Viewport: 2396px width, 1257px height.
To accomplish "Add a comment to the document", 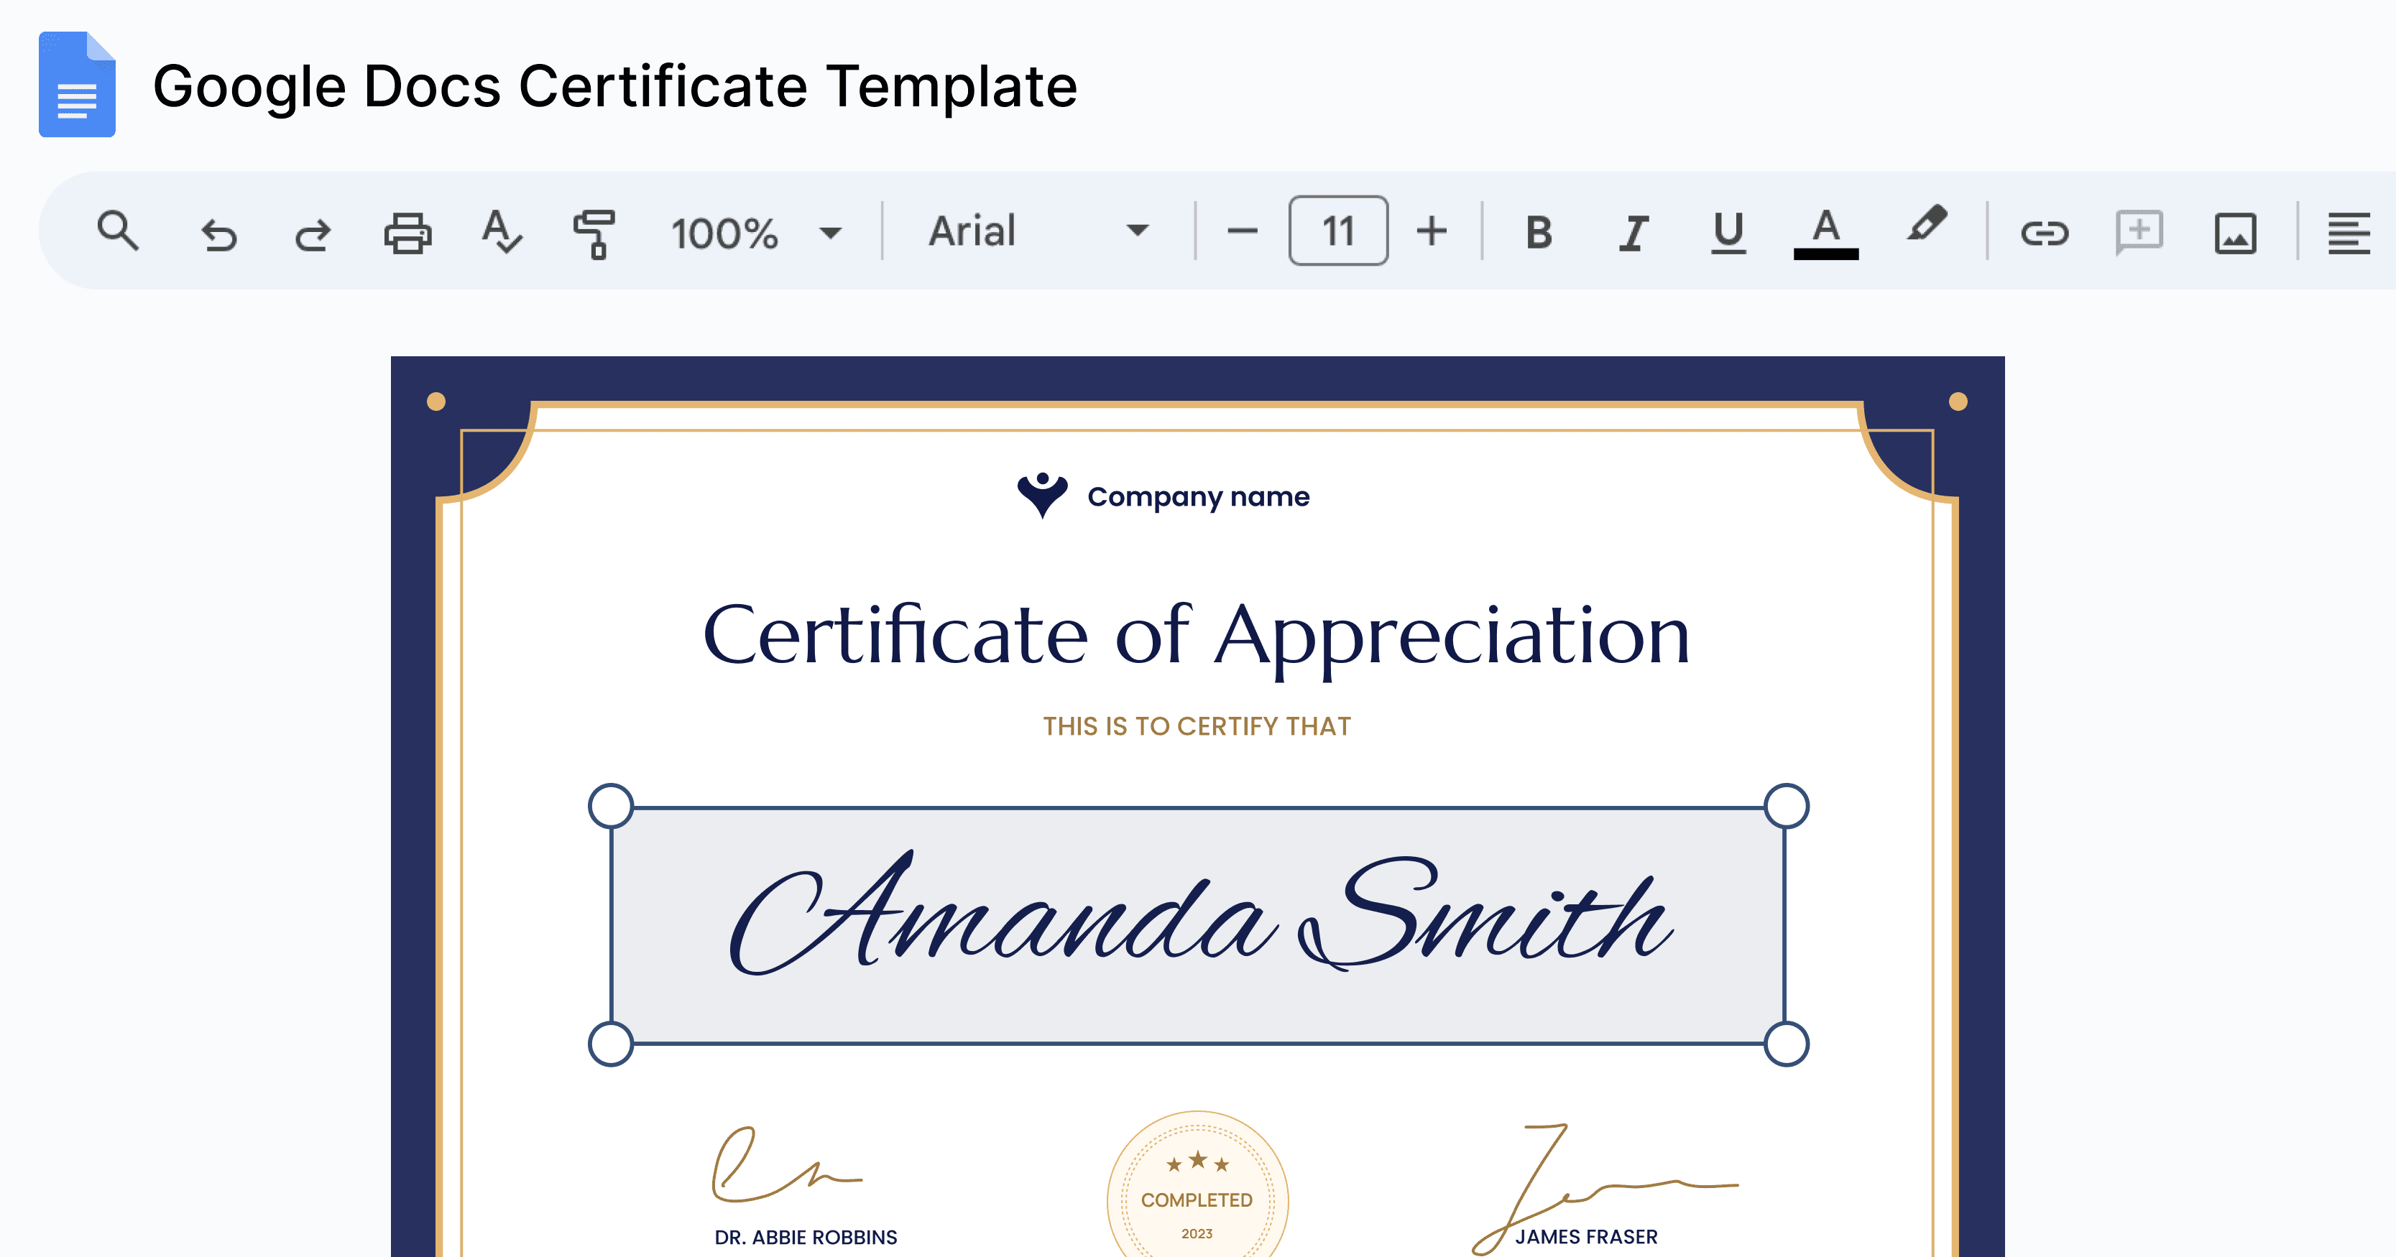I will tap(2138, 231).
